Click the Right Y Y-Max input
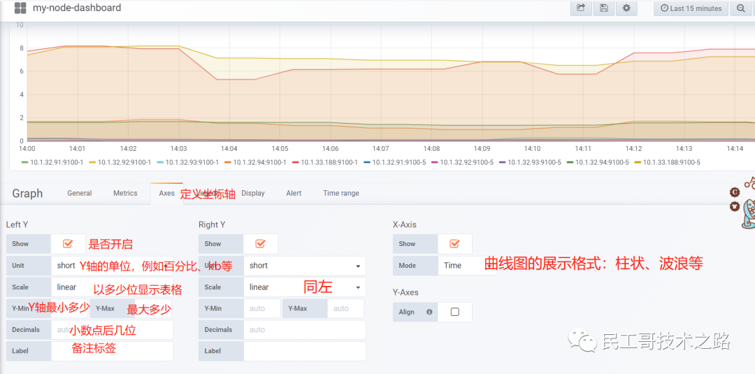This screenshot has width=755, height=374. pos(346,308)
